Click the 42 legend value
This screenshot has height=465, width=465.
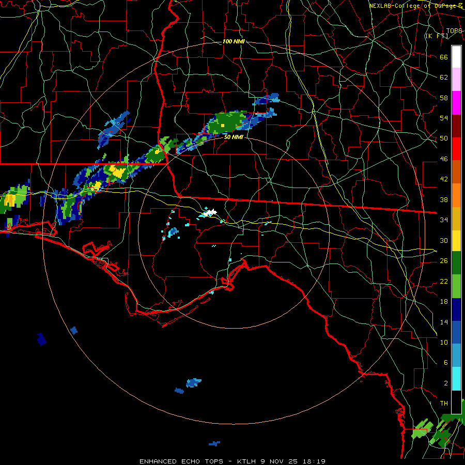coord(444,179)
